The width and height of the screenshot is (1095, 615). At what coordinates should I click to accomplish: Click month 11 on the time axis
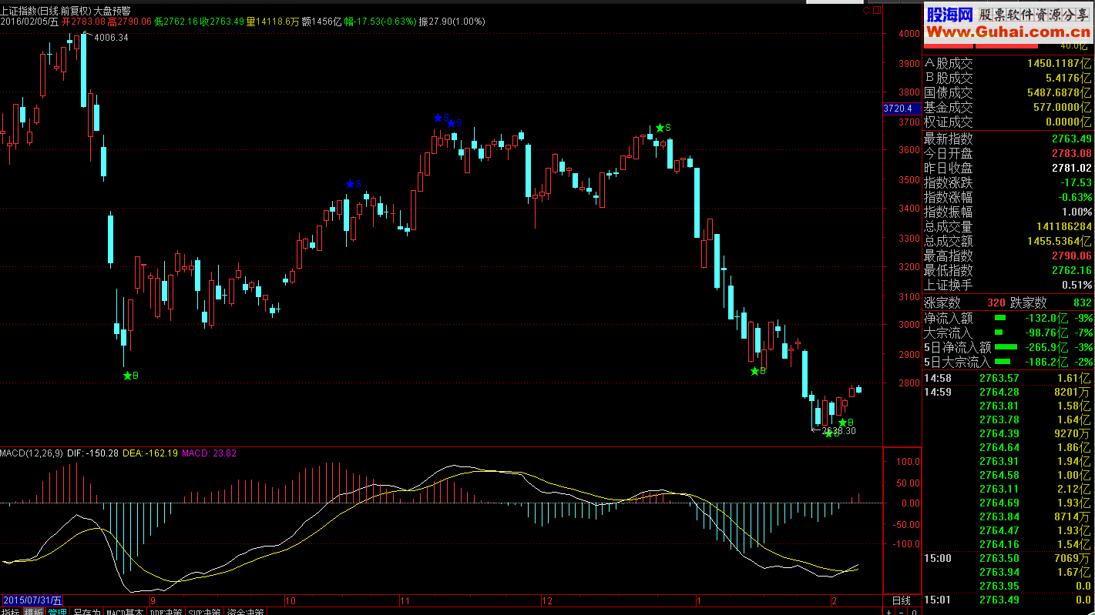[404, 600]
